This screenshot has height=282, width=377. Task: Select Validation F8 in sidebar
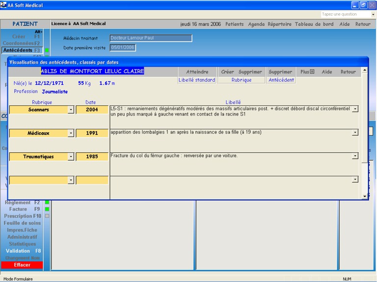pyautogui.click(x=23, y=251)
